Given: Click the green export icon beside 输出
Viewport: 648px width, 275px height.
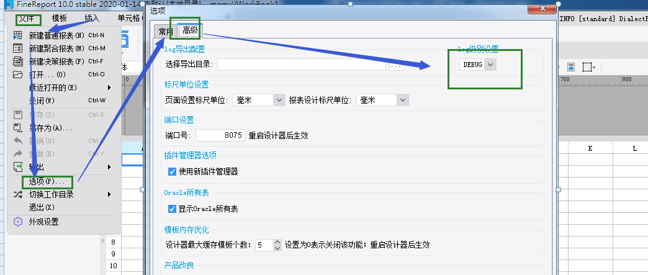Looking at the screenshot, I should tap(18, 167).
